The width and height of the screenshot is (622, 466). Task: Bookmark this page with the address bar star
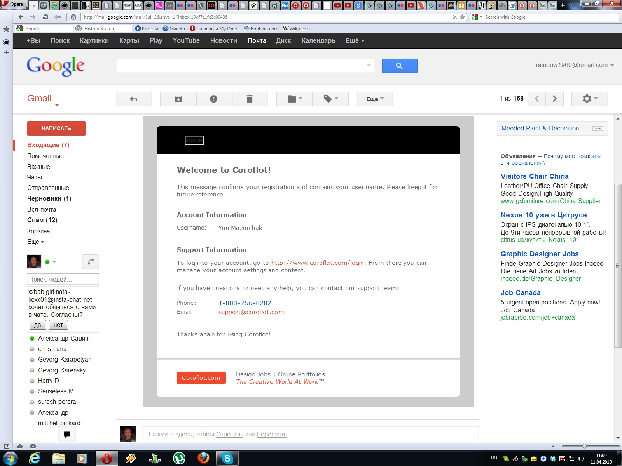(462, 17)
